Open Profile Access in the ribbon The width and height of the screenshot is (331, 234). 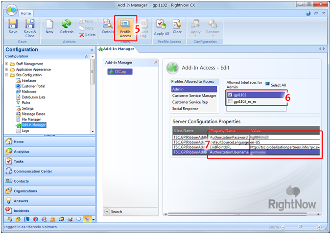pos(125,27)
